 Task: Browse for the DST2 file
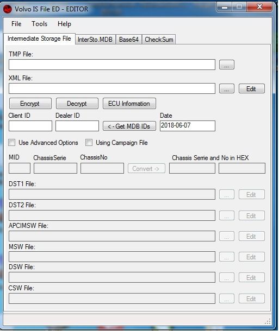tap(227, 215)
